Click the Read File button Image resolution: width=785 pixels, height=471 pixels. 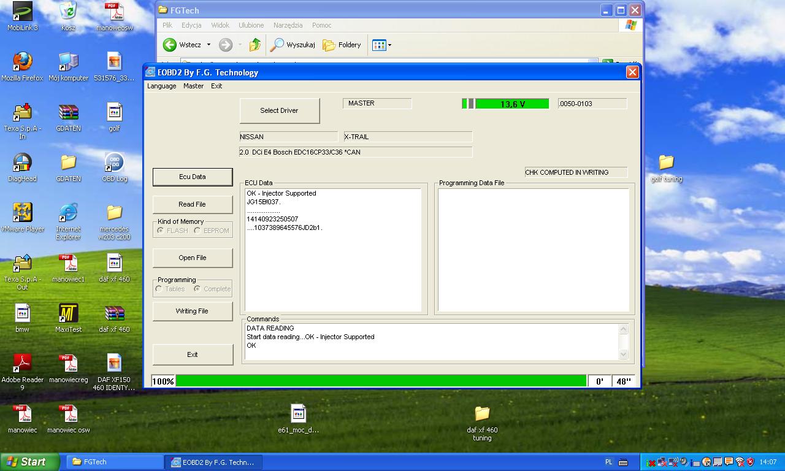coord(193,204)
